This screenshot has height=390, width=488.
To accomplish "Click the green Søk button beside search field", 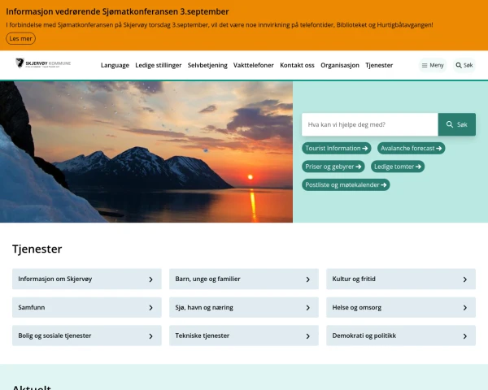I will pos(456,124).
